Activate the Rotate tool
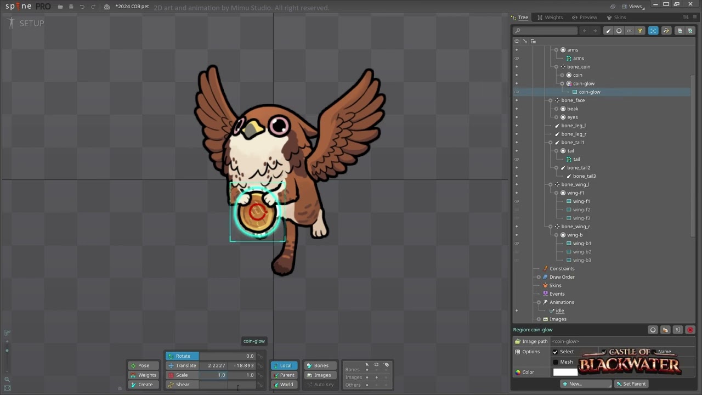 coord(183,356)
